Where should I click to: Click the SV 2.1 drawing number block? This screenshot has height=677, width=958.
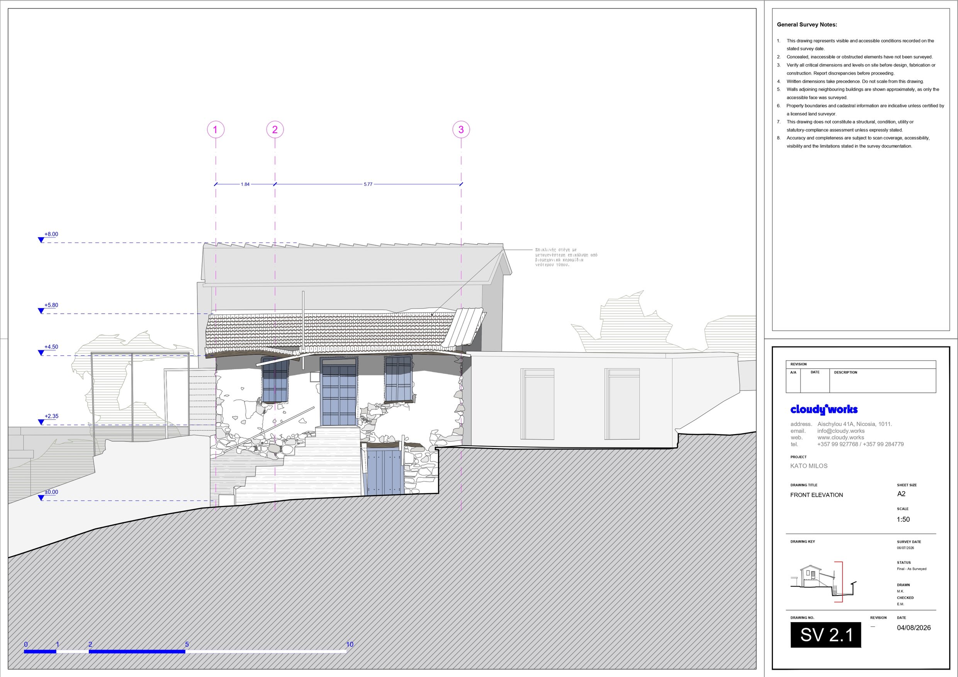coord(826,635)
